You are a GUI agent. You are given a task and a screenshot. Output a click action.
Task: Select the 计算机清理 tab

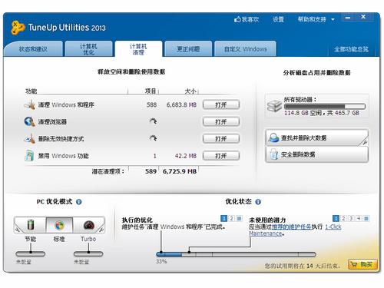click(x=138, y=49)
